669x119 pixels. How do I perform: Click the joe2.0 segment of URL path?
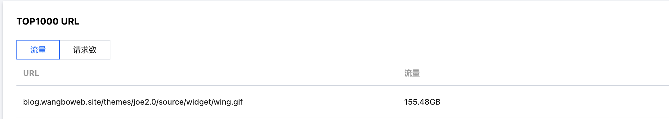tap(144, 102)
